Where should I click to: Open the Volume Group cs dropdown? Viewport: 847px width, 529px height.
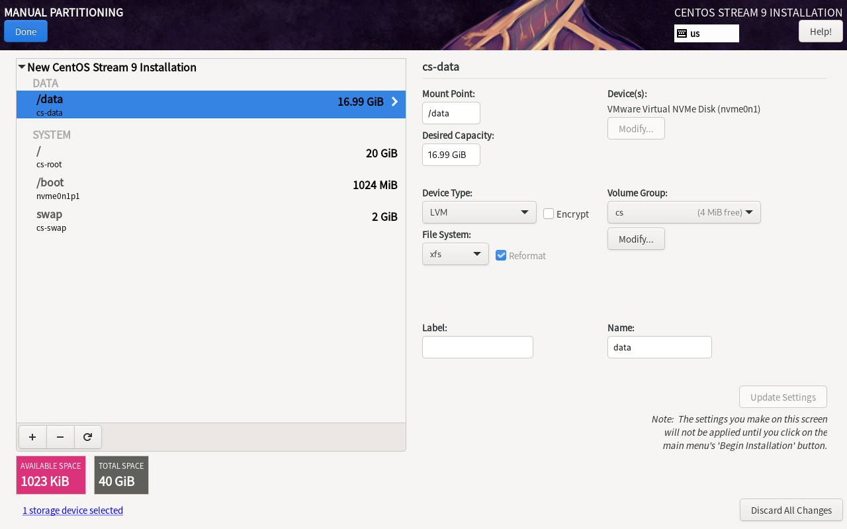click(684, 212)
